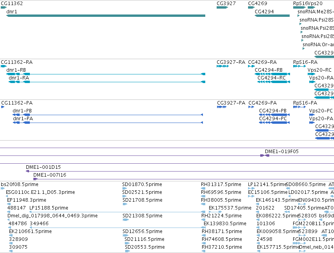Click the dnr1-RB transcript label

click(16, 70)
